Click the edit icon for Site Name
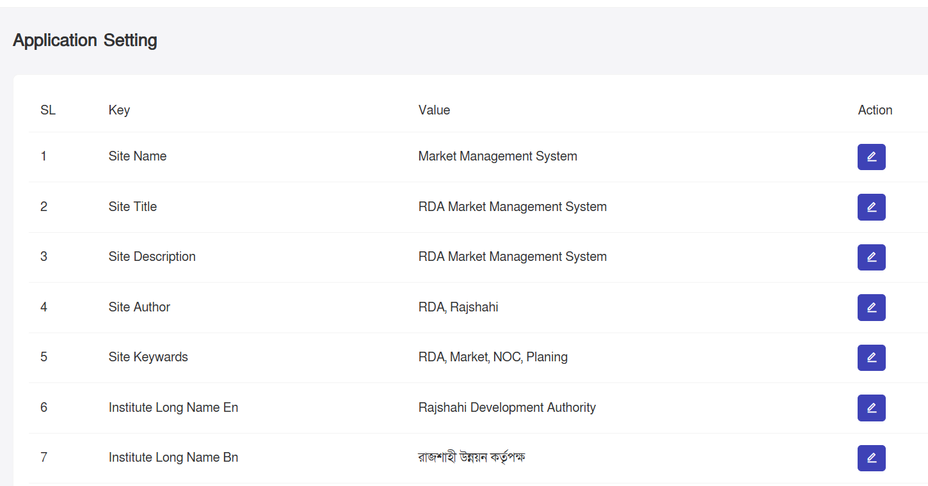Image resolution: width=928 pixels, height=486 pixels. click(x=871, y=157)
